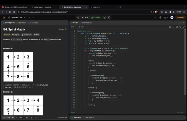Open the timer alarm clock icon
This screenshot has width=187, height=121.
click(x=105, y=18)
